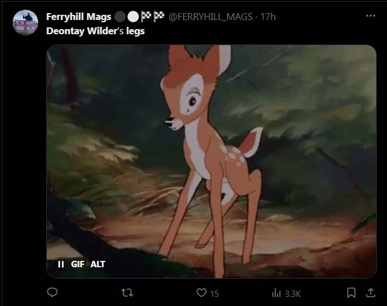This screenshot has height=306, width=387.
Task: Click the 17h timestamp link
Action: (x=268, y=17)
